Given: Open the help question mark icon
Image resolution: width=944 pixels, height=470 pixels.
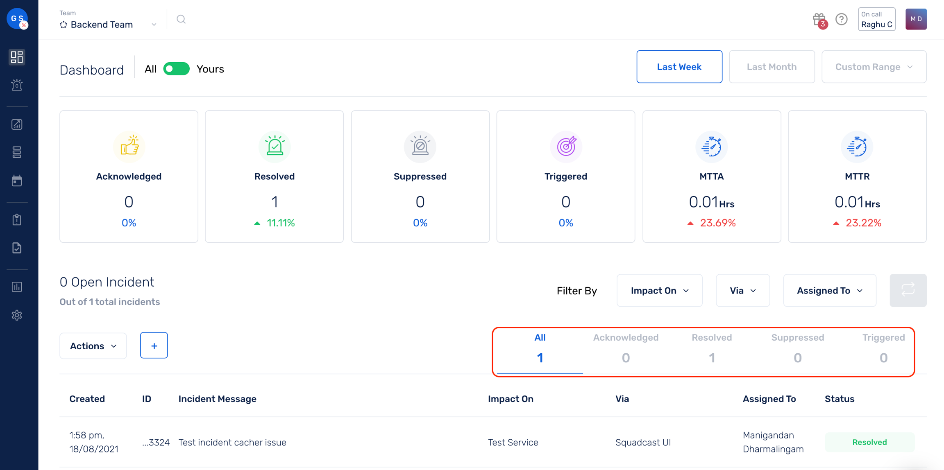Looking at the screenshot, I should tap(842, 19).
